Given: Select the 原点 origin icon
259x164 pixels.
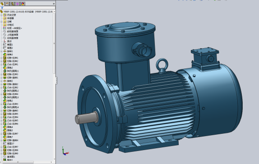Looking at the screenshot, I should tap(5, 41).
